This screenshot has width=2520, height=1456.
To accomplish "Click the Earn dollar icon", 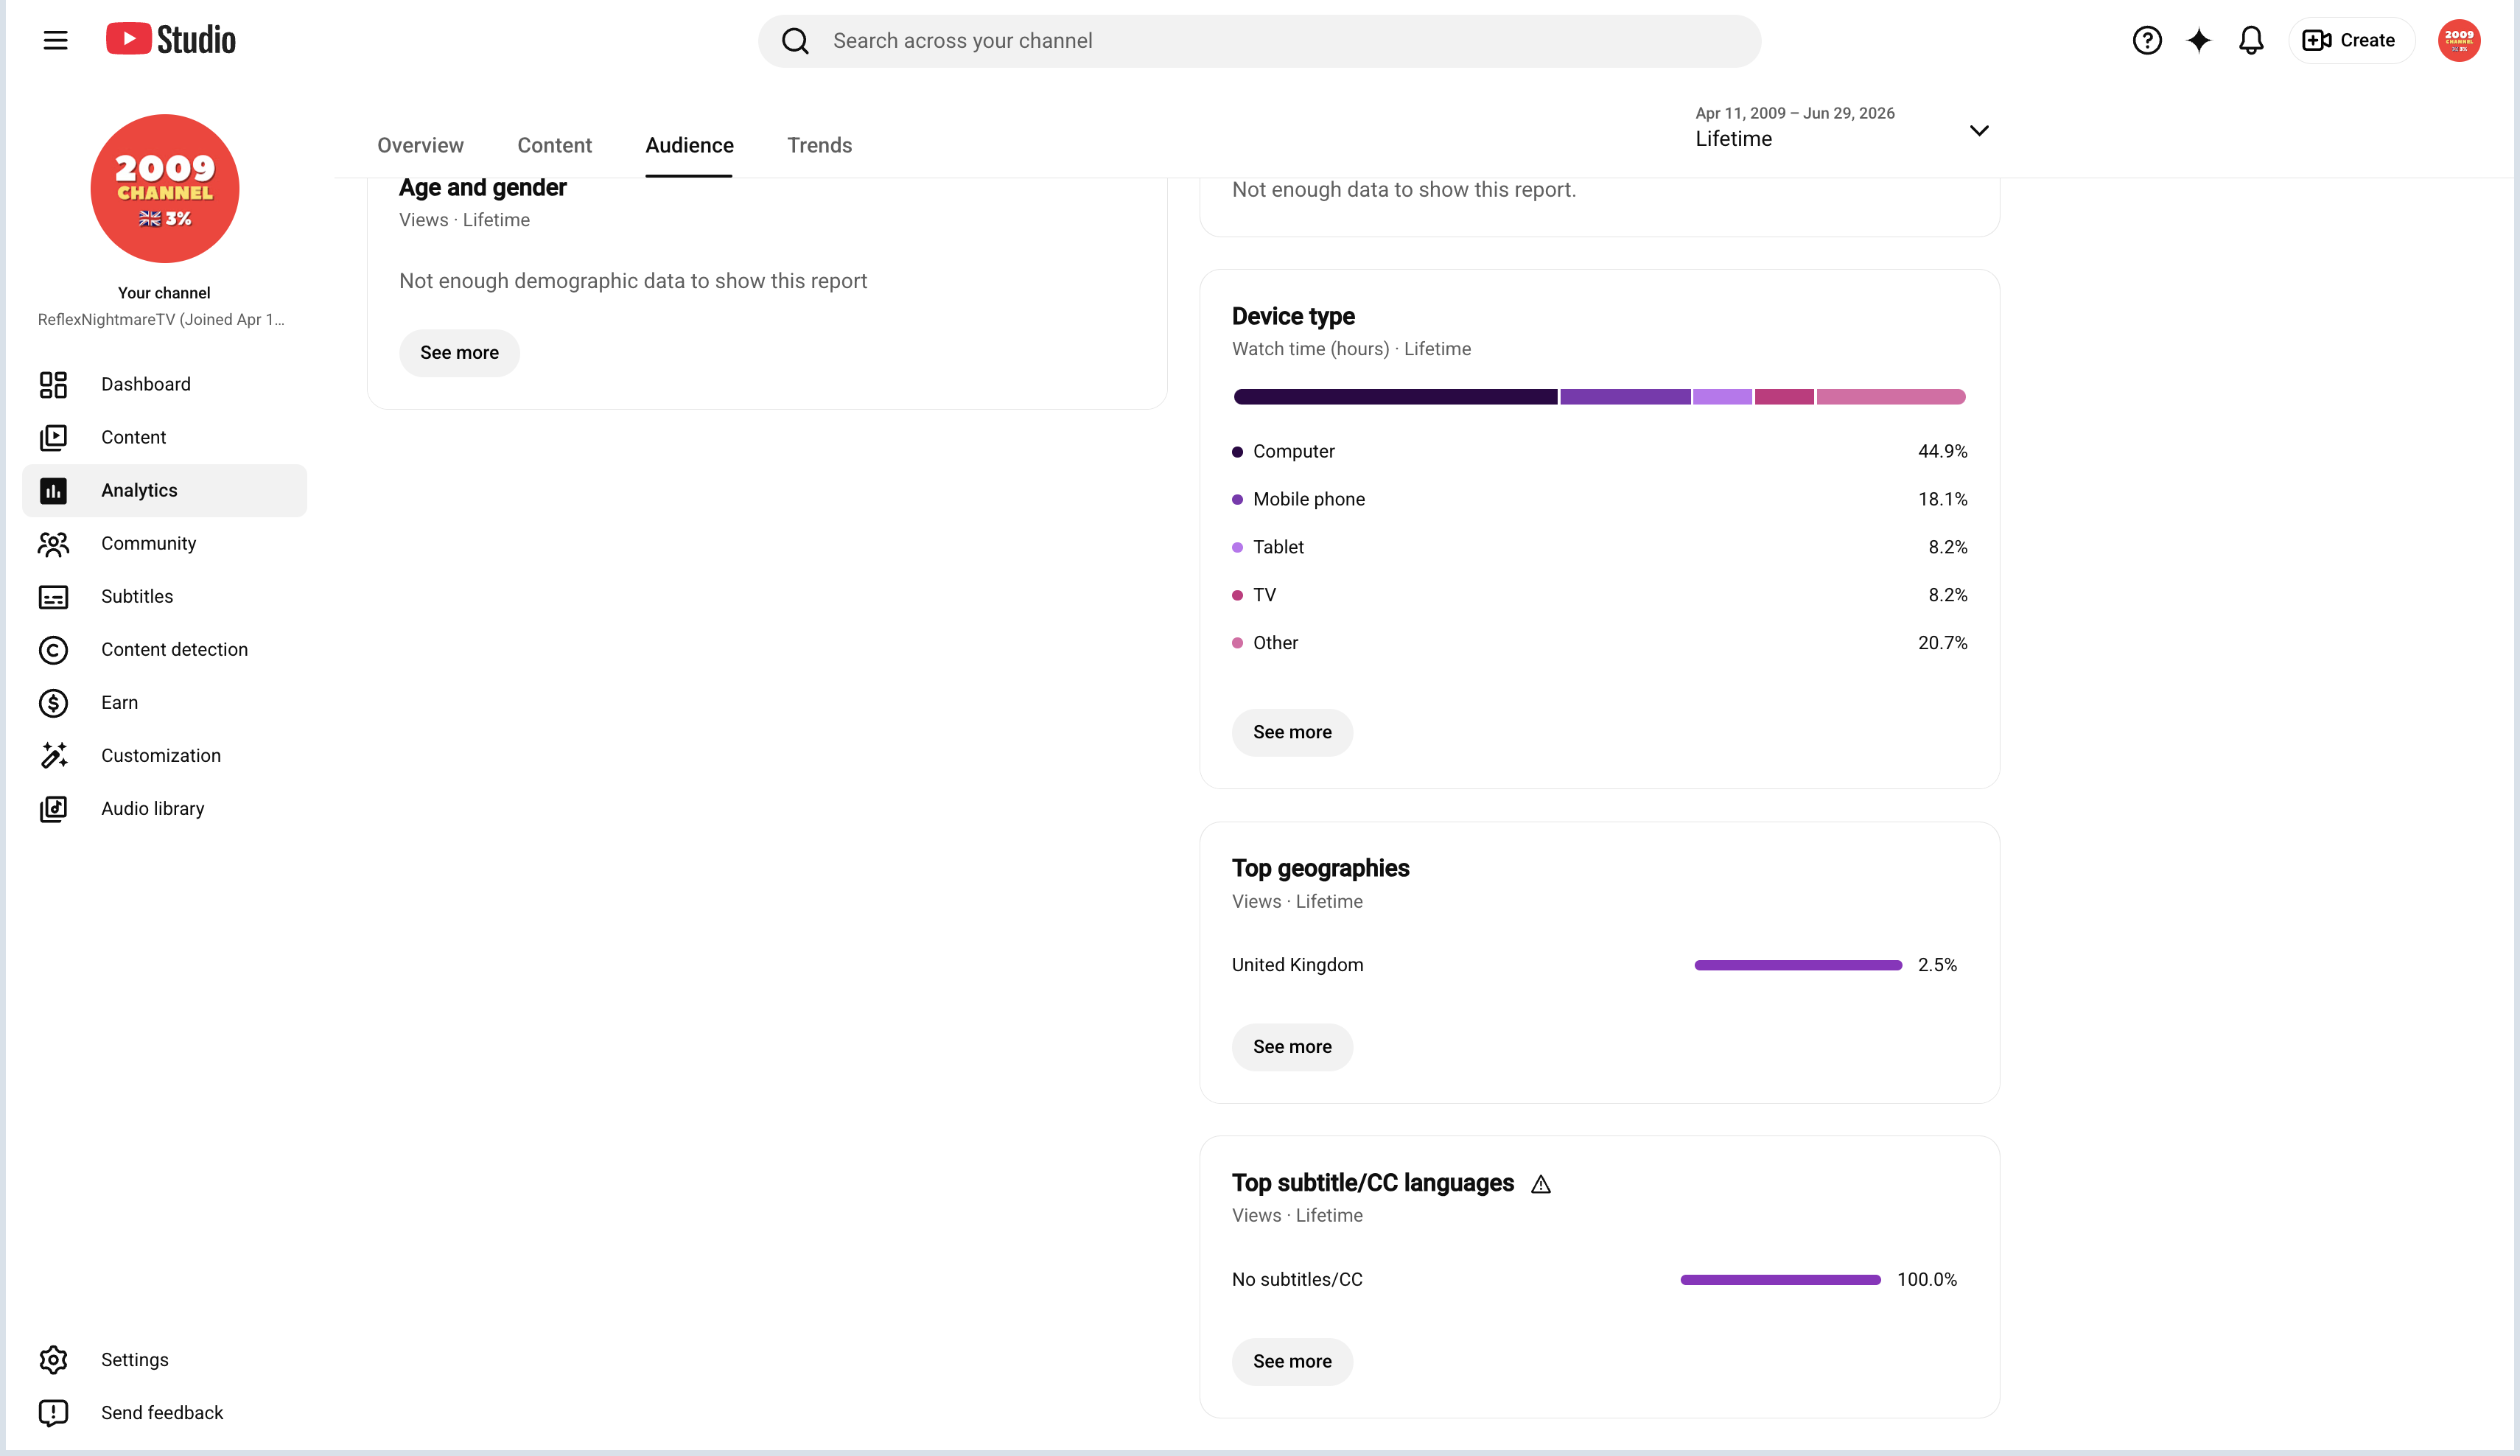I will pyautogui.click(x=53, y=703).
